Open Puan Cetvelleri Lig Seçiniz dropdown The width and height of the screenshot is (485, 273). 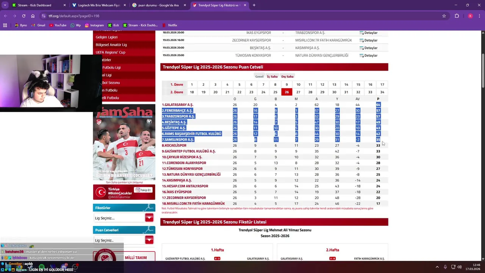point(124,240)
